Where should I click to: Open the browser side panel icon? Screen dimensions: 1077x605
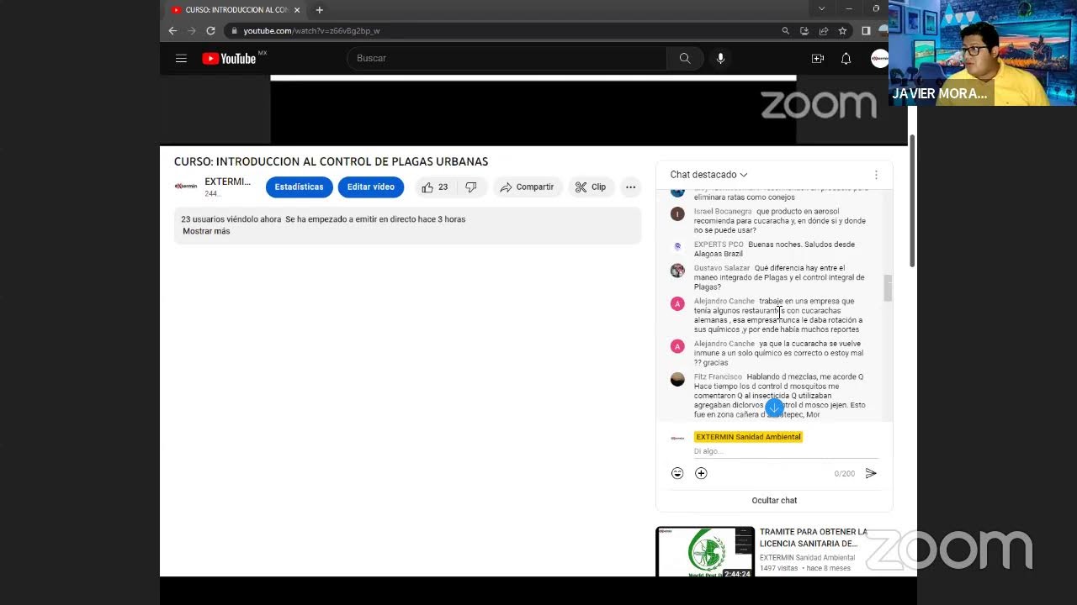[x=866, y=31]
